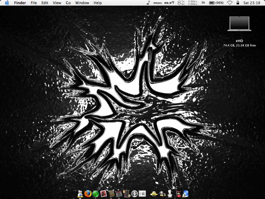
Task: Open the File menu
Action: tap(34, 3)
